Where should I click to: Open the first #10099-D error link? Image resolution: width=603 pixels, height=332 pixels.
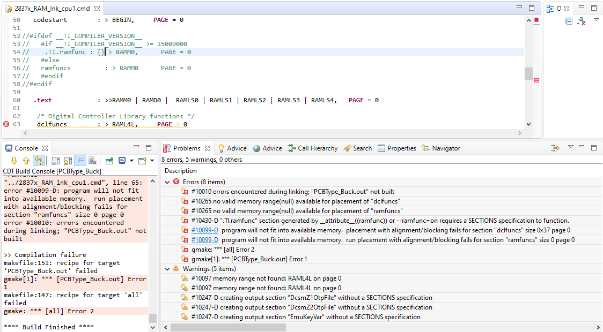(204, 230)
